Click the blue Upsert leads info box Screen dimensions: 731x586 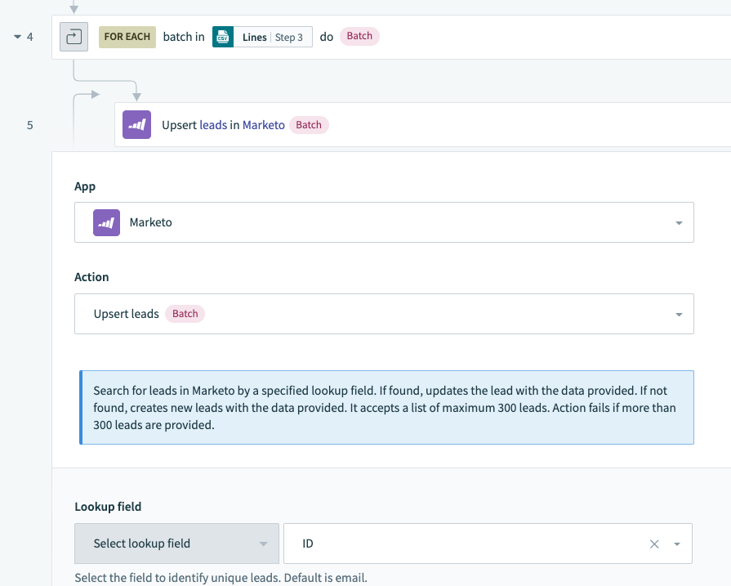[386, 407]
